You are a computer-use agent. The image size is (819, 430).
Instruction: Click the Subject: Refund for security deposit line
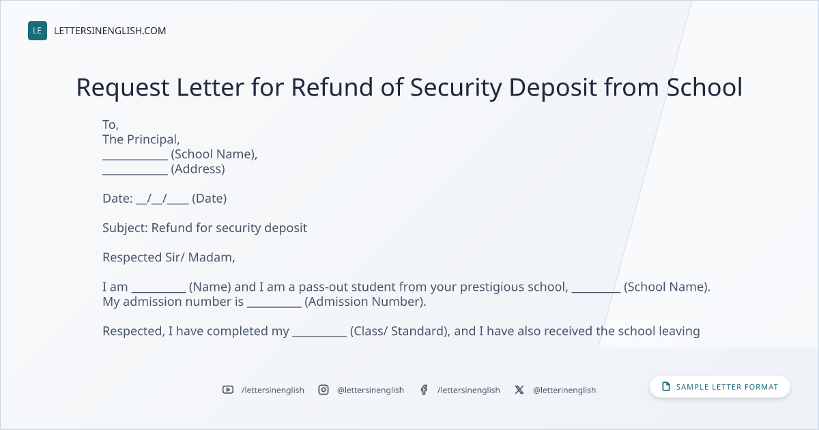tap(205, 228)
